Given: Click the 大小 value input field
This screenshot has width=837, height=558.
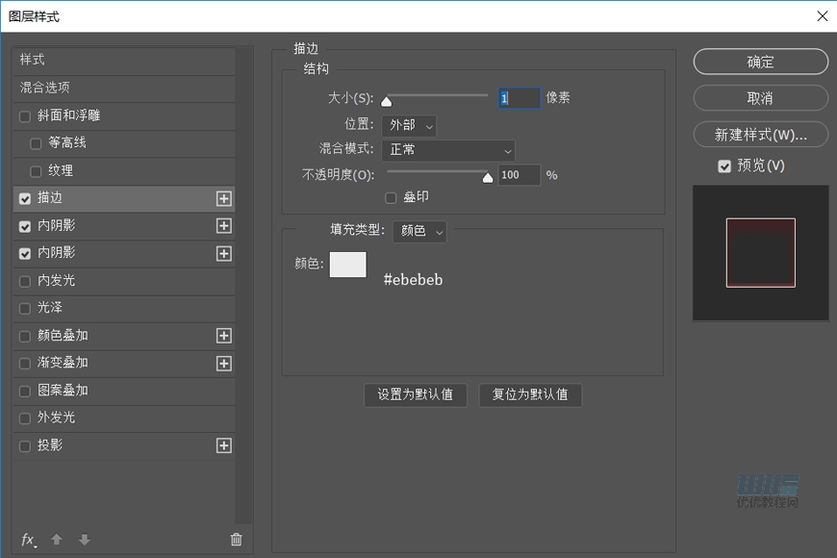Looking at the screenshot, I should tap(518, 98).
